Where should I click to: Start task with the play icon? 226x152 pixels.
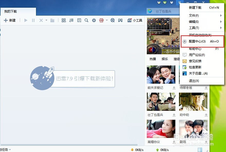26,20
